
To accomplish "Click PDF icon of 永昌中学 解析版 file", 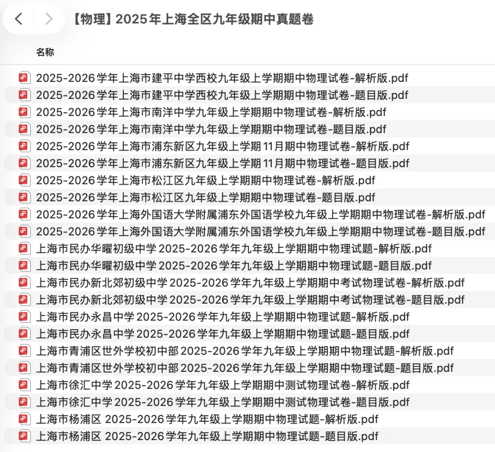I will (24, 317).
